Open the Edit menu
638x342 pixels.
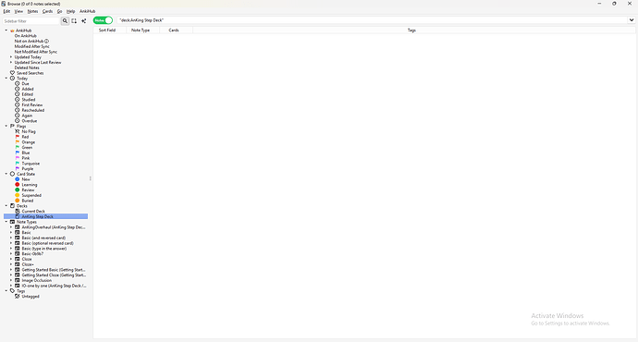pos(6,11)
